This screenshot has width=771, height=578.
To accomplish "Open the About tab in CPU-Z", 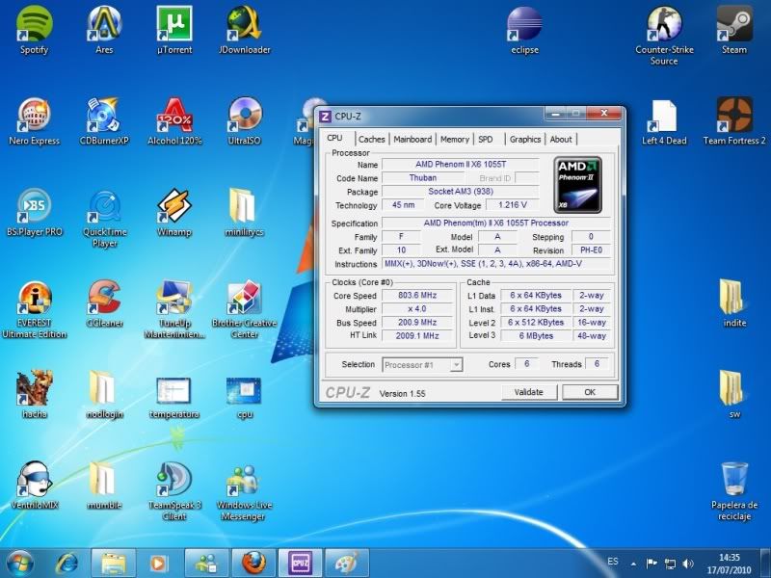I will pyautogui.click(x=561, y=139).
